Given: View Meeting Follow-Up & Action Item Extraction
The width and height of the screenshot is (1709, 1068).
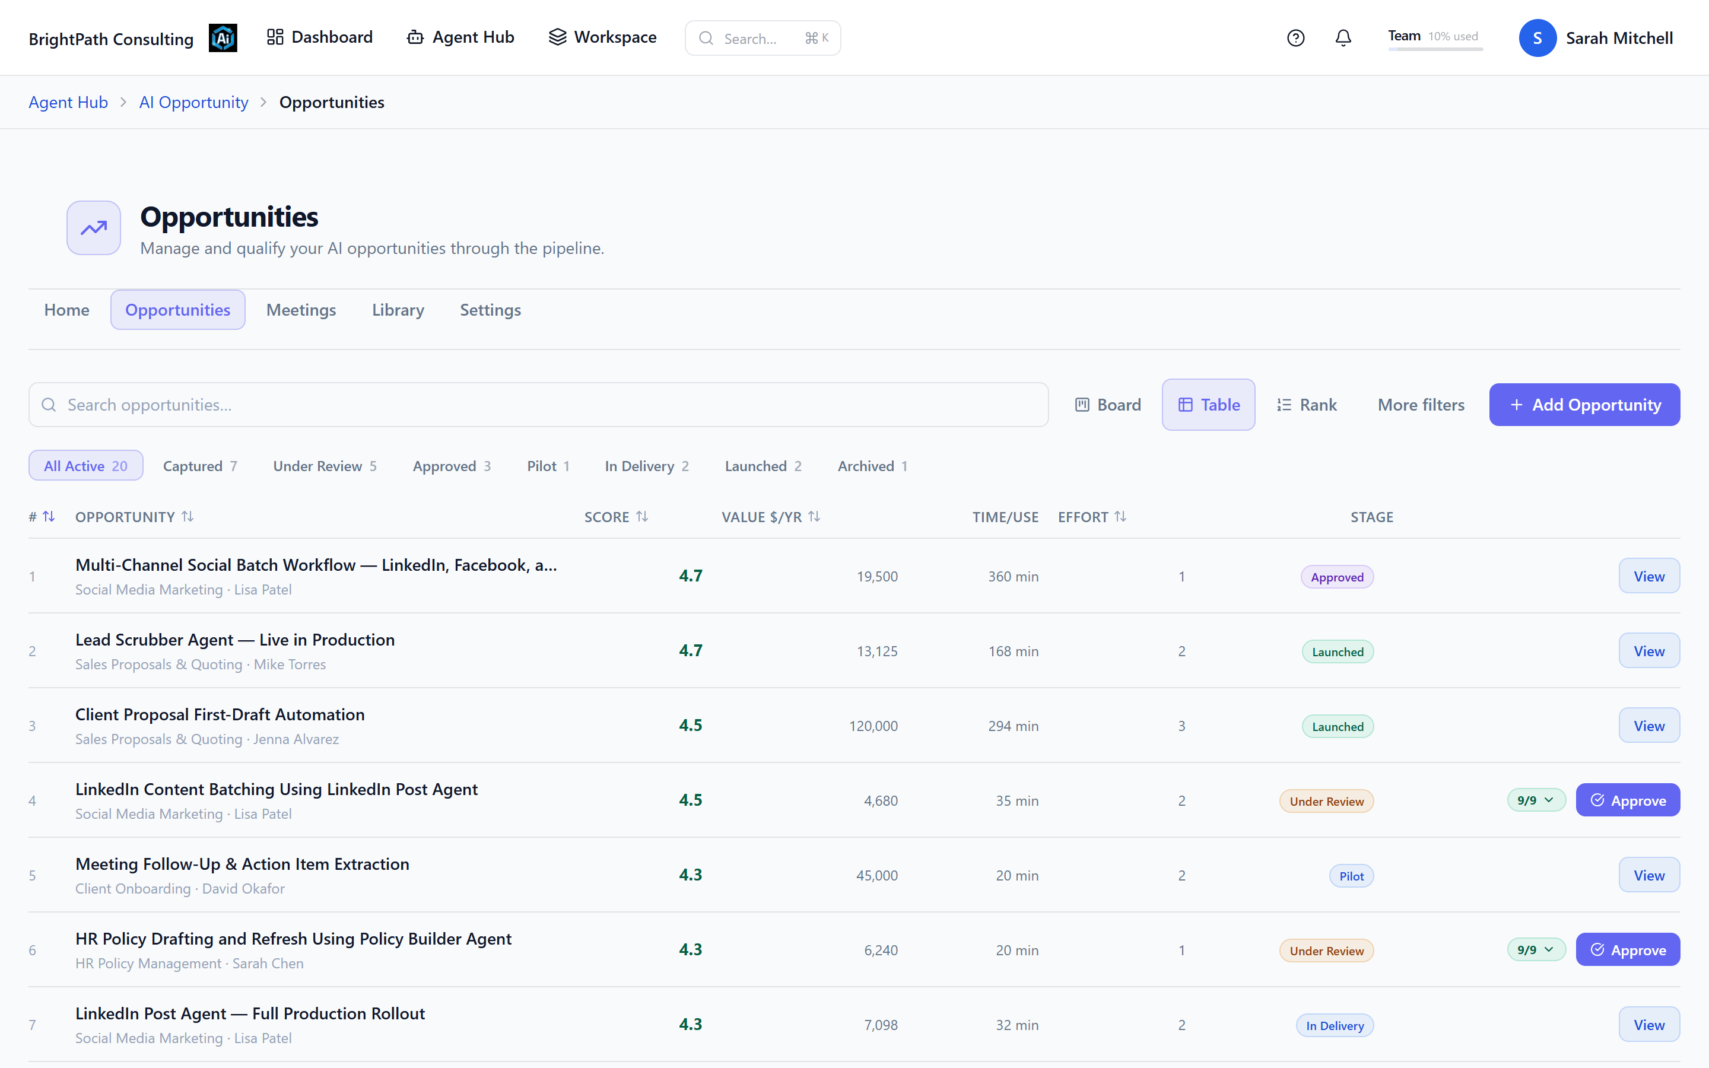Looking at the screenshot, I should tap(1649, 875).
